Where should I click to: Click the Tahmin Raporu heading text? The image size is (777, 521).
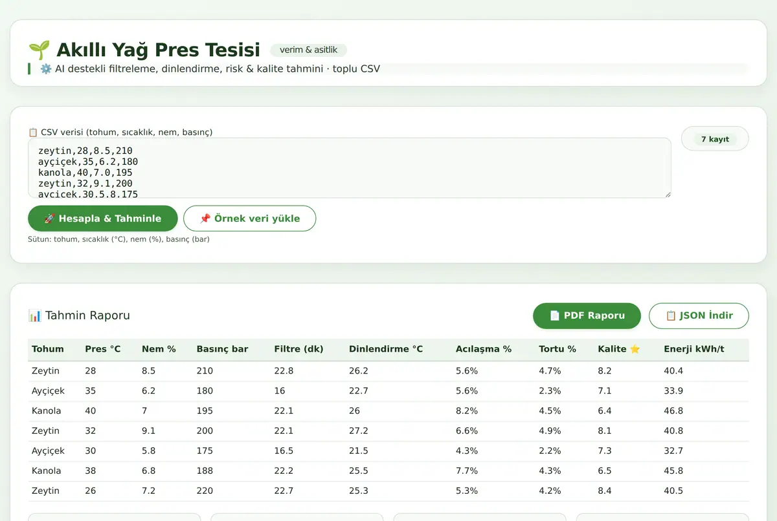click(x=87, y=315)
